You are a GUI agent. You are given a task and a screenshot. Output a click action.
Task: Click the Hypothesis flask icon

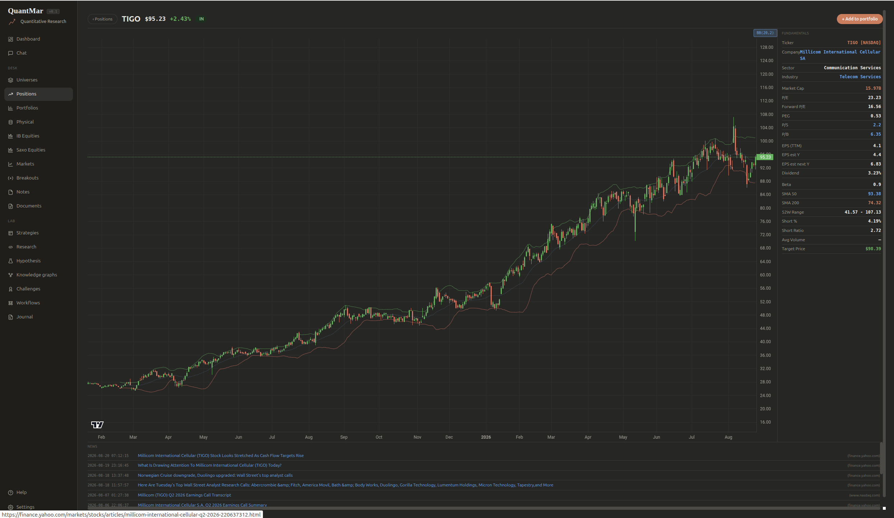pos(10,261)
